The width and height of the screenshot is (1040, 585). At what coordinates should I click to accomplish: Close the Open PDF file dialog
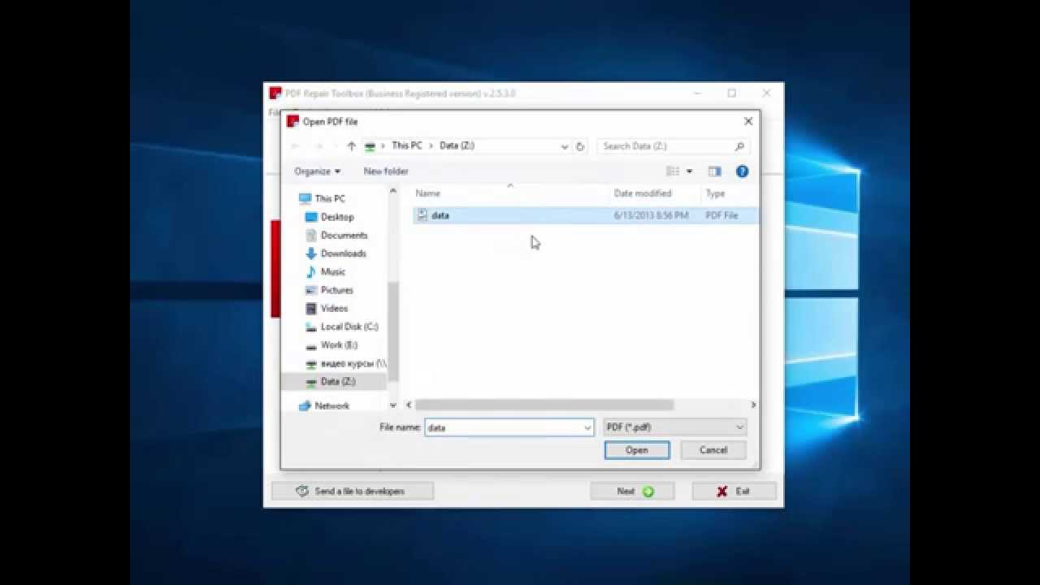[x=748, y=121]
